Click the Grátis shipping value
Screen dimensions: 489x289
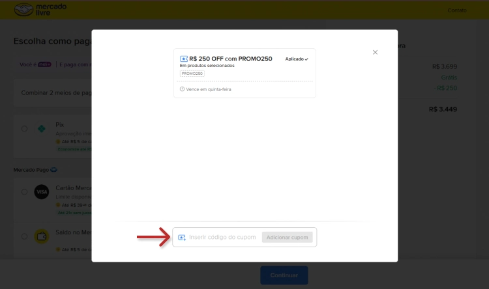coord(449,77)
